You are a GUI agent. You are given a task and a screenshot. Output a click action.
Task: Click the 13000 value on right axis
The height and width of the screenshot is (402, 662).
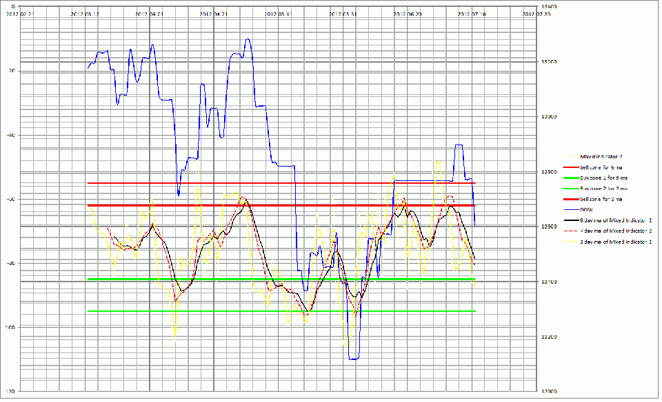click(x=547, y=117)
